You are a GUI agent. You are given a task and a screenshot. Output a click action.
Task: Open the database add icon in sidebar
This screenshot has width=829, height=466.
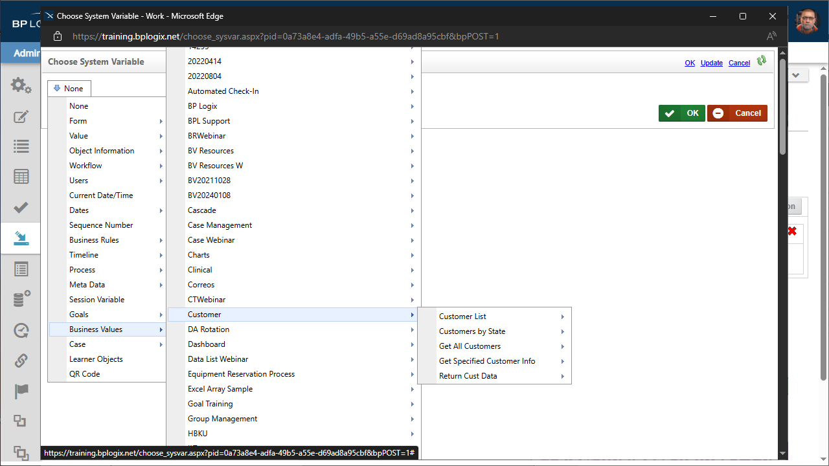[x=21, y=299]
